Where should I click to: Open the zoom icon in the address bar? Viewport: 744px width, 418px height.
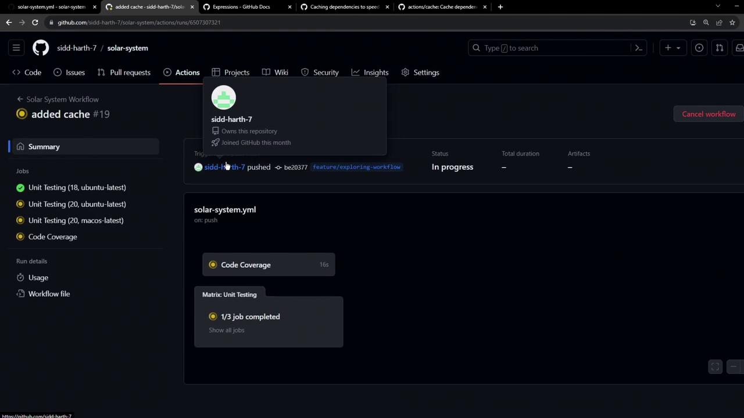tap(706, 23)
